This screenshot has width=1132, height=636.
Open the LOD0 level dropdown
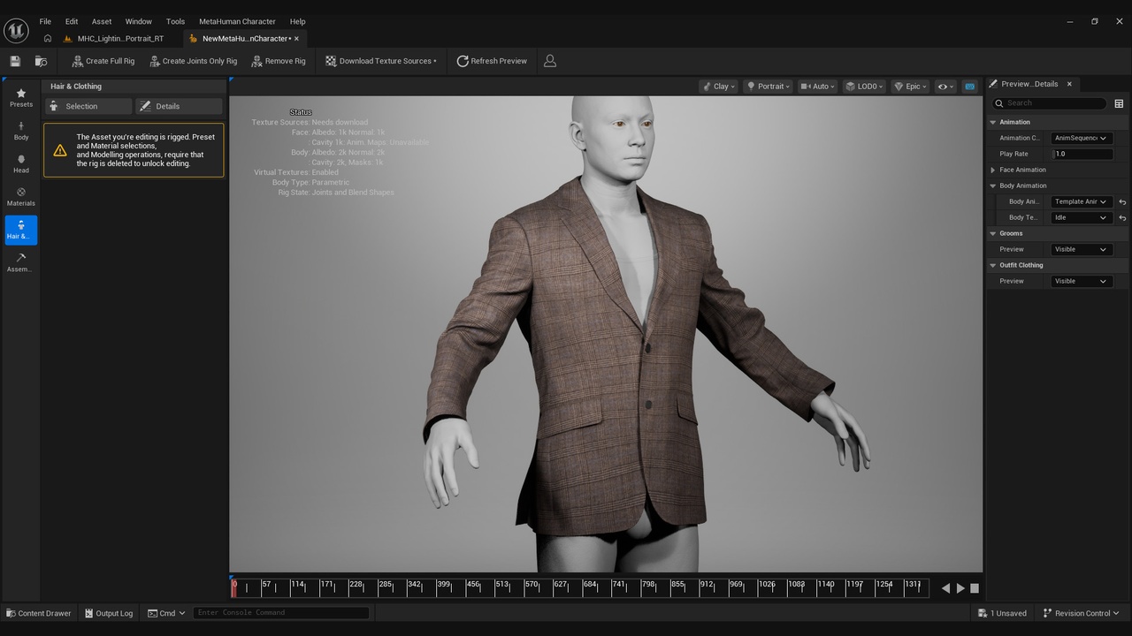(863, 87)
